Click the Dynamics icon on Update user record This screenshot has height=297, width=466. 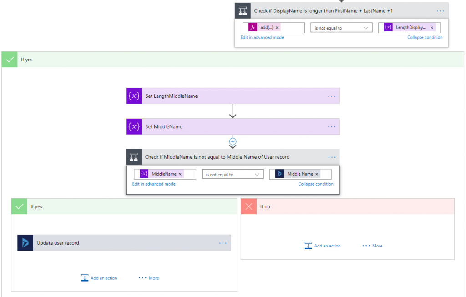pyautogui.click(x=25, y=243)
